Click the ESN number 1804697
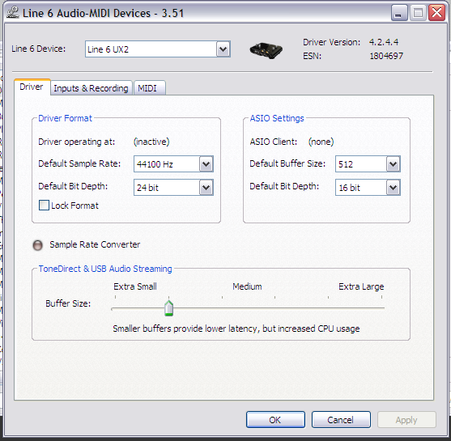 click(386, 56)
